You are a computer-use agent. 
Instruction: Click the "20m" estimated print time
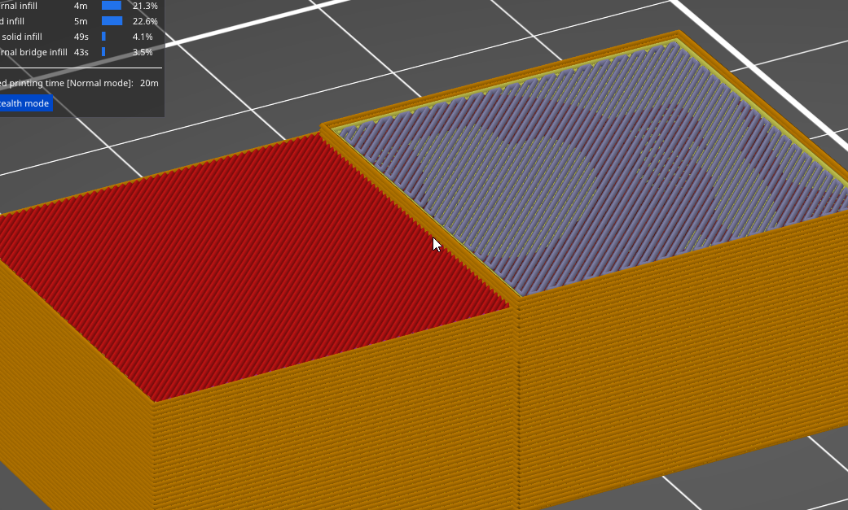(149, 83)
